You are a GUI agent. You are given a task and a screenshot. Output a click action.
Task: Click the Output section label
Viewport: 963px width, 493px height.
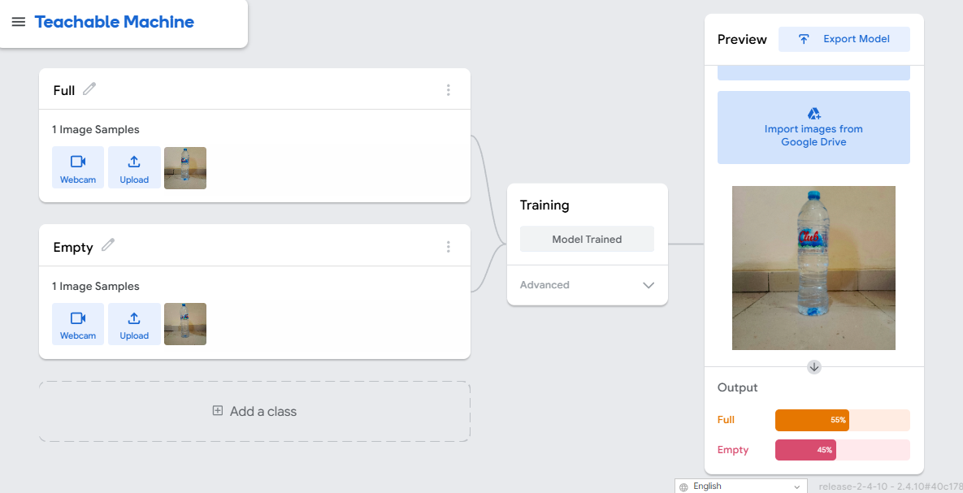[x=738, y=388]
